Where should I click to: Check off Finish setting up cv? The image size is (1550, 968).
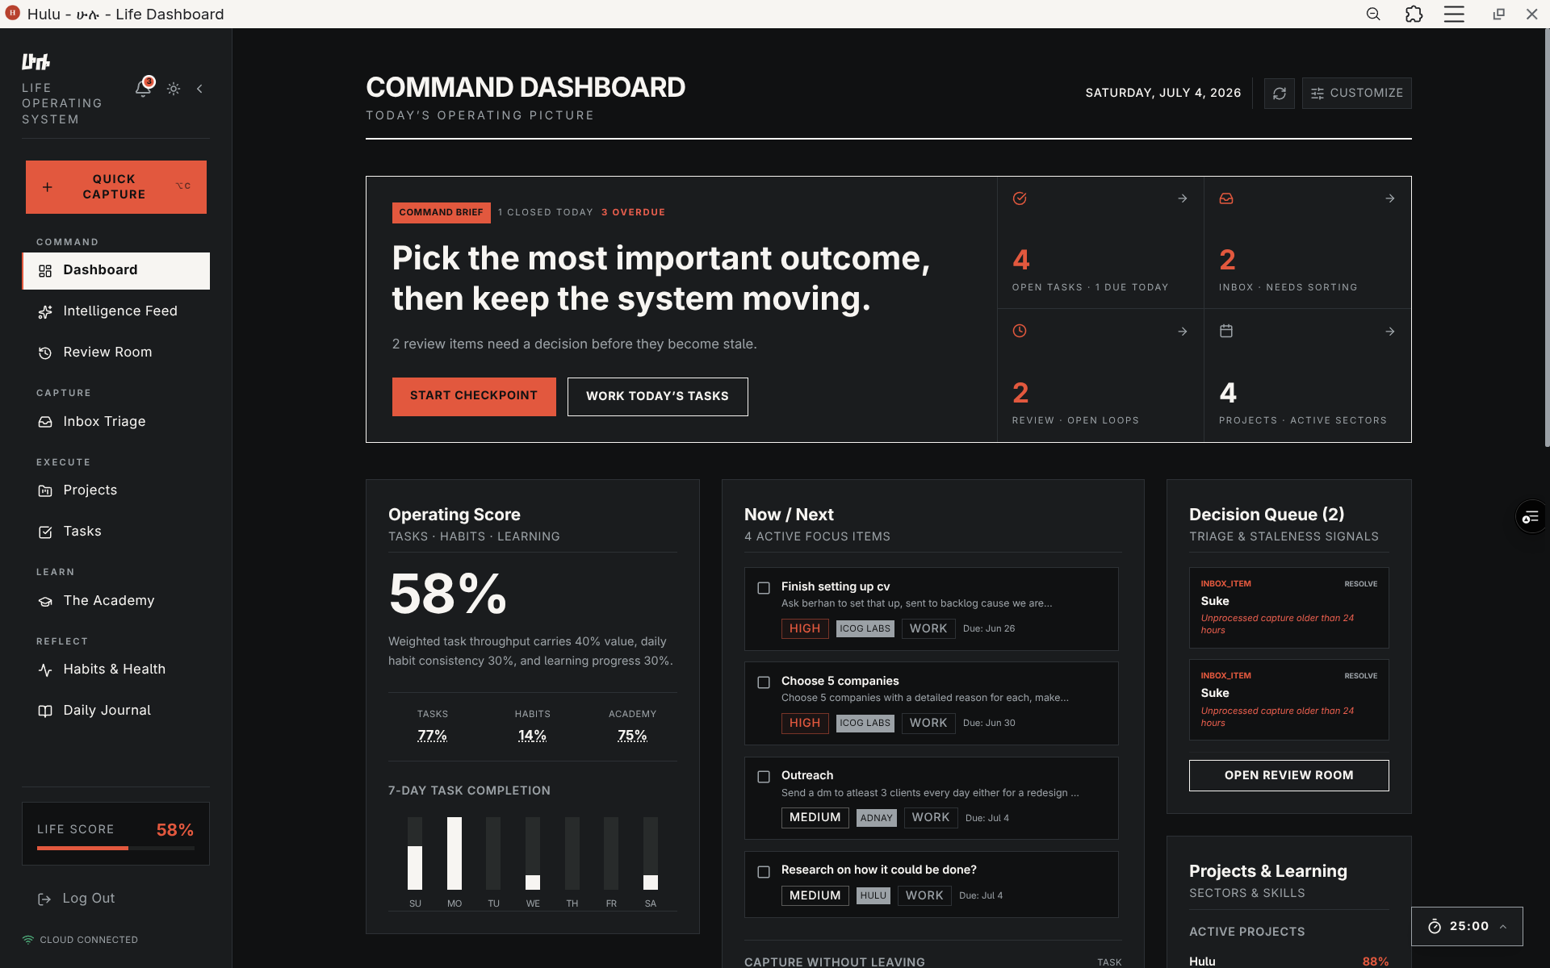tap(764, 588)
